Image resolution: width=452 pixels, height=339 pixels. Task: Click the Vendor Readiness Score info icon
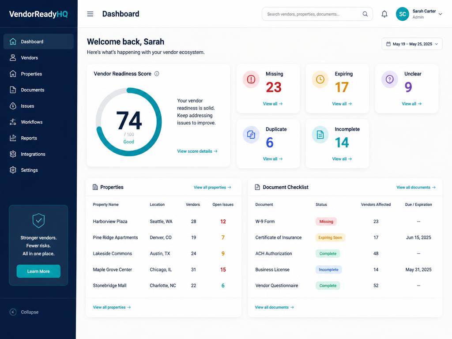[157, 74]
